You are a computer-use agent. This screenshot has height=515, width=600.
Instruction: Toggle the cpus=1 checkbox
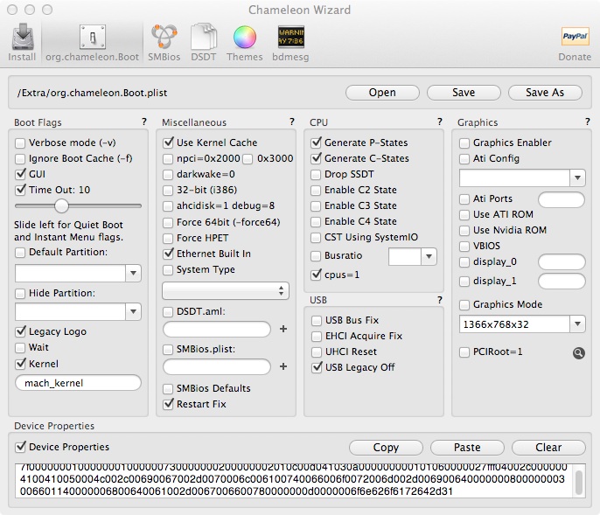point(316,275)
